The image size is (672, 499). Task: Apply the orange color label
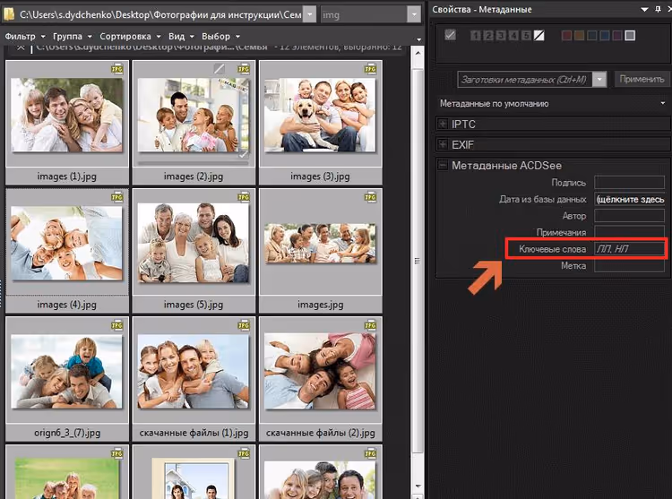pos(579,36)
